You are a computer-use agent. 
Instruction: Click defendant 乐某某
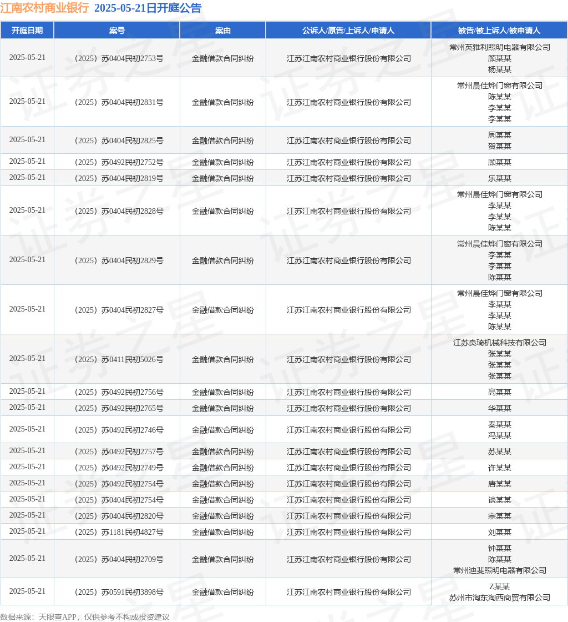[499, 178]
